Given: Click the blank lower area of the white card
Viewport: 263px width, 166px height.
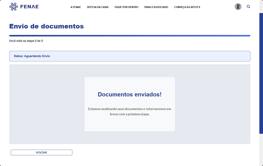Looking at the screenshot, I should coord(129,124).
